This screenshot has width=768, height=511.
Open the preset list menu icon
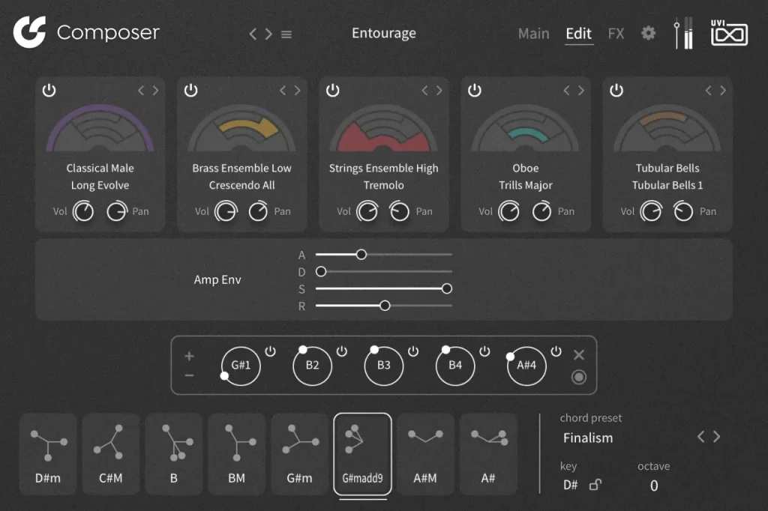tap(286, 34)
